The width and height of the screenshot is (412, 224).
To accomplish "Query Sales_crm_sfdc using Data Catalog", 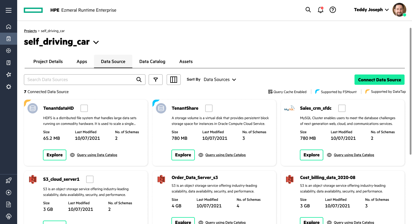I will tap(354, 155).
